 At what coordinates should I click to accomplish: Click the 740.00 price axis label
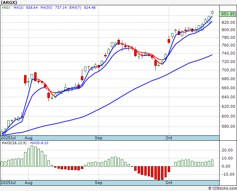point(228,53)
